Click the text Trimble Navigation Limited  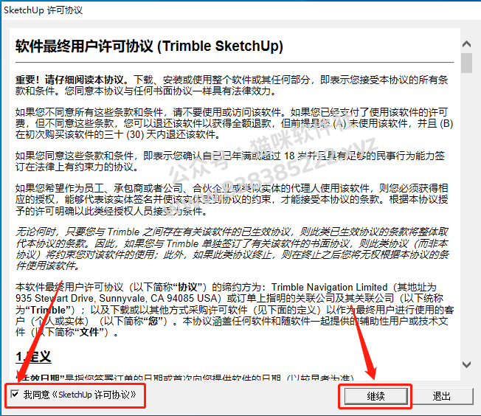329,287
